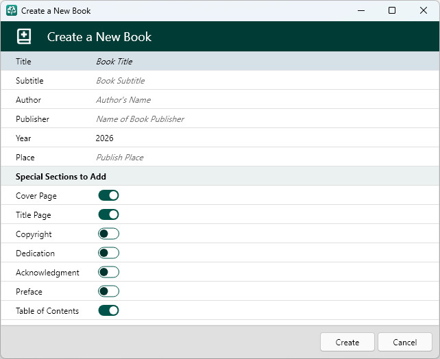440x359 pixels.
Task: Click the Create button
Action: pos(347,342)
